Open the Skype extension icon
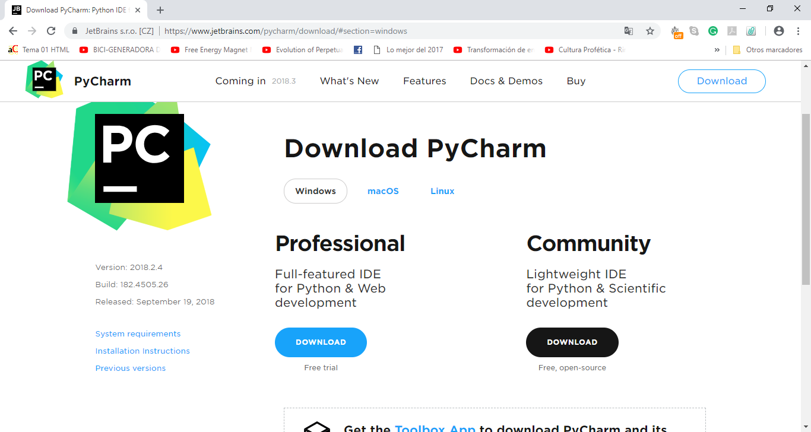 tap(694, 31)
